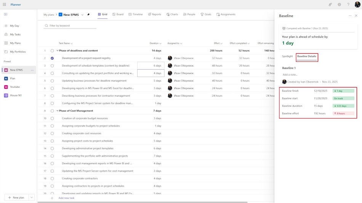Open New plan split-button dropdown arrow
The image size is (362, 203).
[x=32, y=197]
